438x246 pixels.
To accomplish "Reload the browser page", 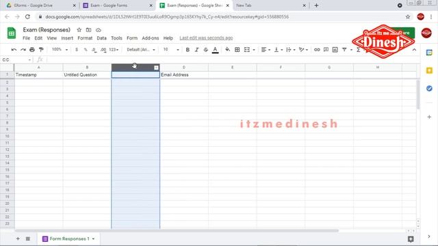I will [x=27, y=16].
